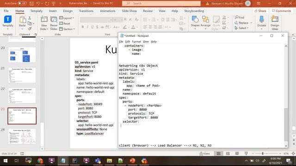
Task: Open Windows Start menu
Action: coord(6,160)
